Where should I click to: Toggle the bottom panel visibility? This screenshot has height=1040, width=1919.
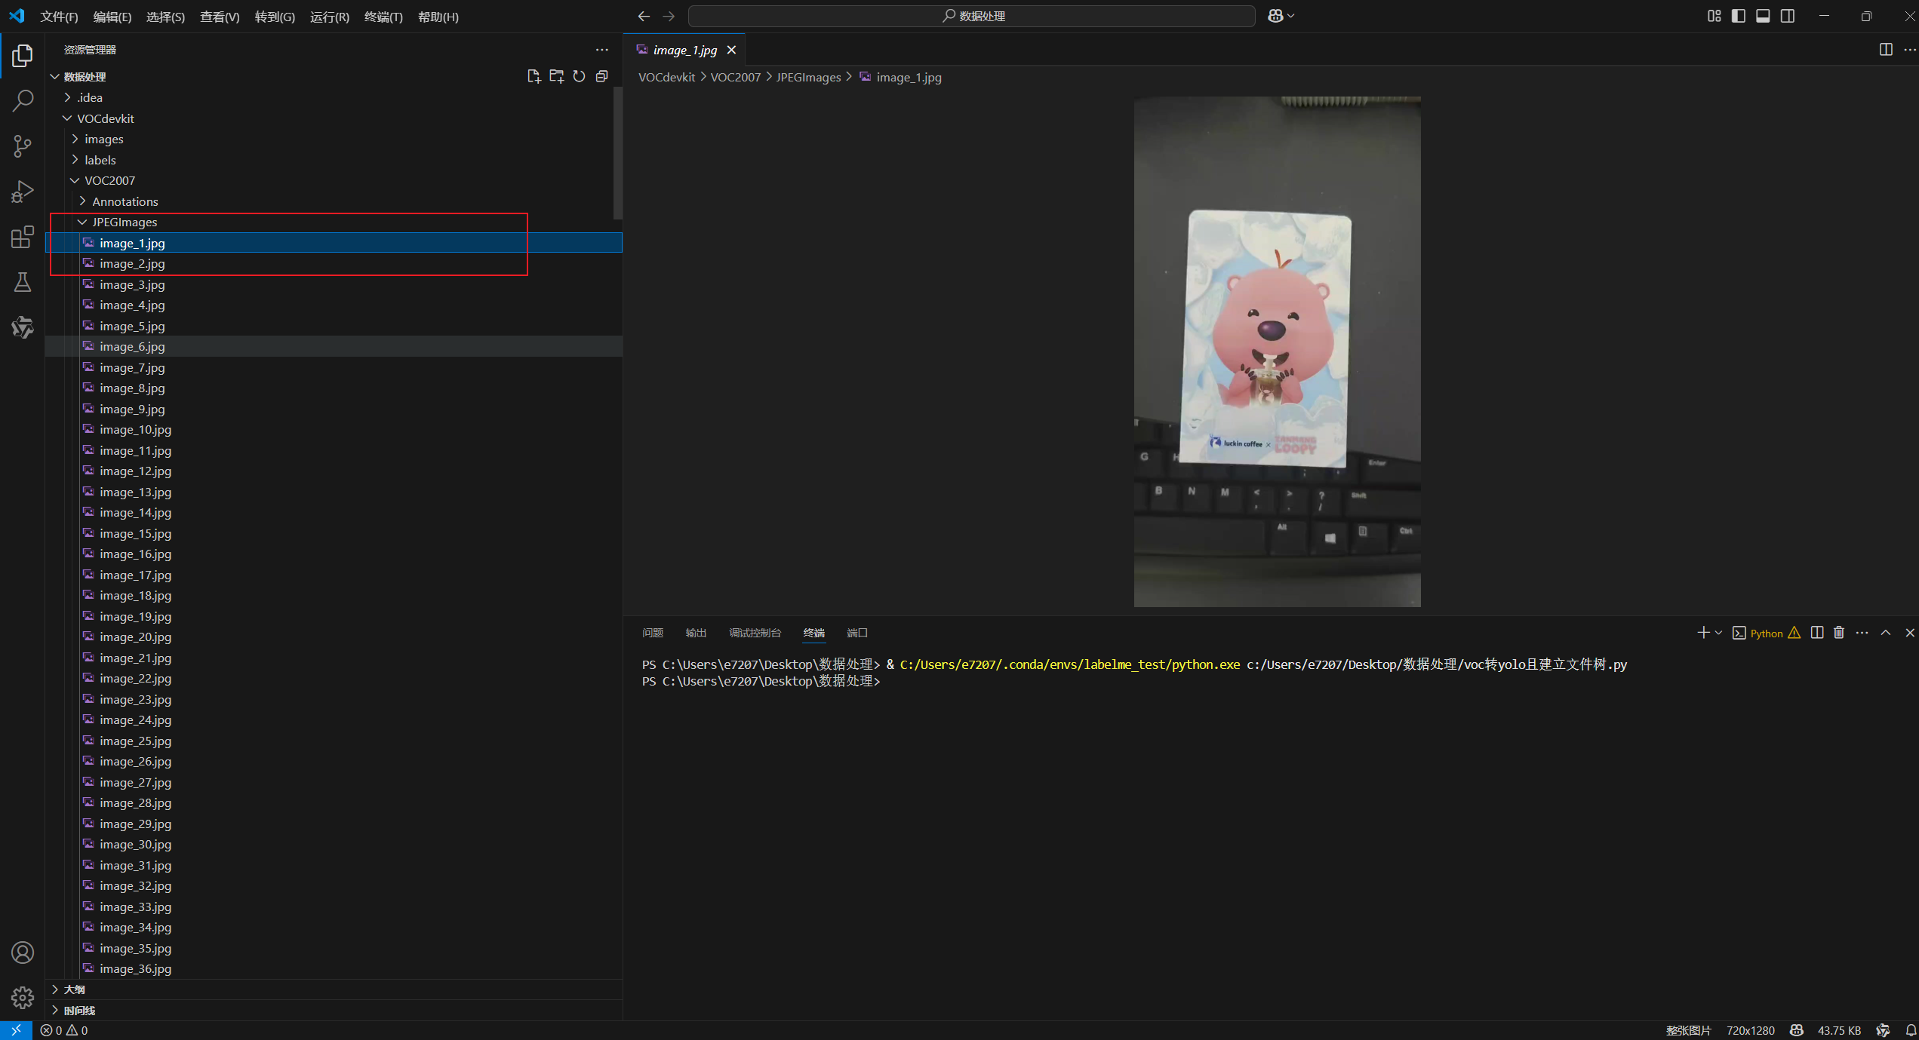(1763, 16)
